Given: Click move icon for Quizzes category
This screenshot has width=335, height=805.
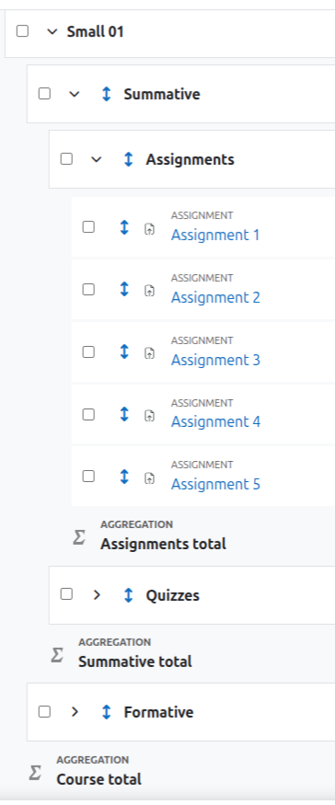Looking at the screenshot, I should tap(129, 595).
